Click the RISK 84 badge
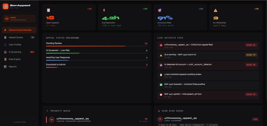 pyautogui.click(x=251, y=65)
